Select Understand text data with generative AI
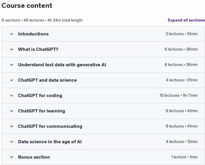Screen dimensions: 205x165 tap(62, 65)
